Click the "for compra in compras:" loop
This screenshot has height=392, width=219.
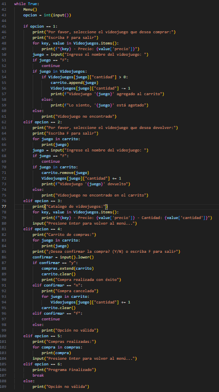tap(57, 347)
